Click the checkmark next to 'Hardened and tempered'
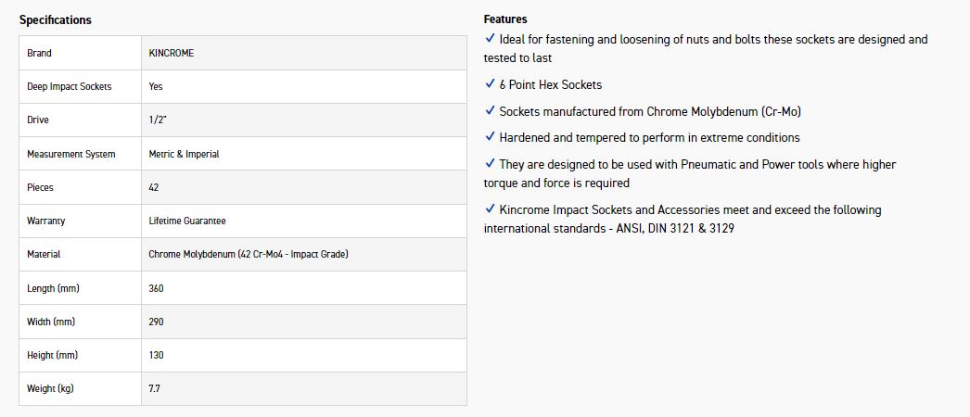This screenshot has height=417, width=970. 490,137
